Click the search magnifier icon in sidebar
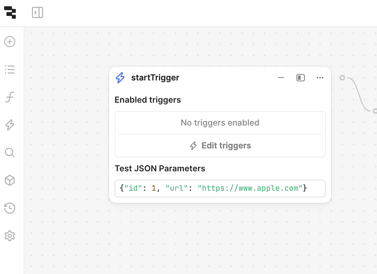 coord(10,153)
